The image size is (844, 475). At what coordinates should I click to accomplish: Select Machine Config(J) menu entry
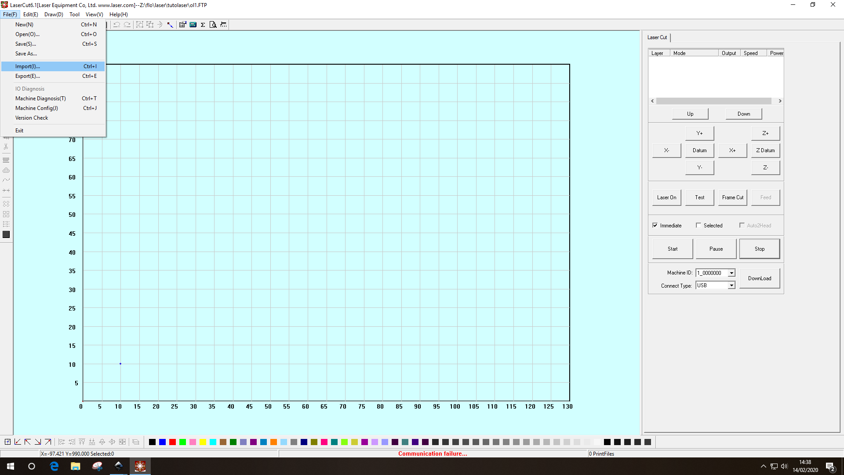(x=36, y=108)
